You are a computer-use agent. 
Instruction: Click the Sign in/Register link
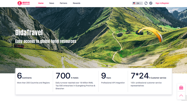(x=162, y=3)
